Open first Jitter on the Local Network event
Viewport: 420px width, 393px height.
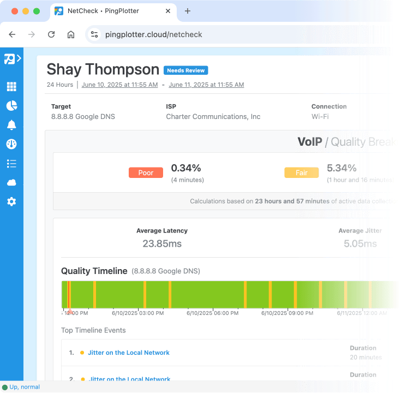coord(129,353)
